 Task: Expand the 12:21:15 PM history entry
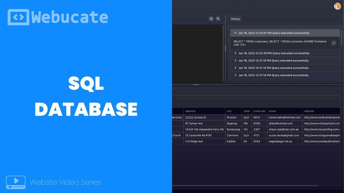285,61
